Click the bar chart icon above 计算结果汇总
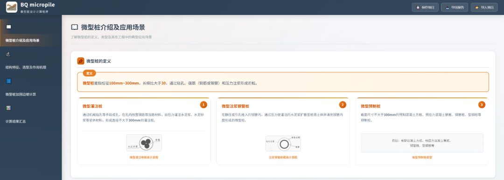Viewport: 504px width, 180px height. (x=8, y=108)
